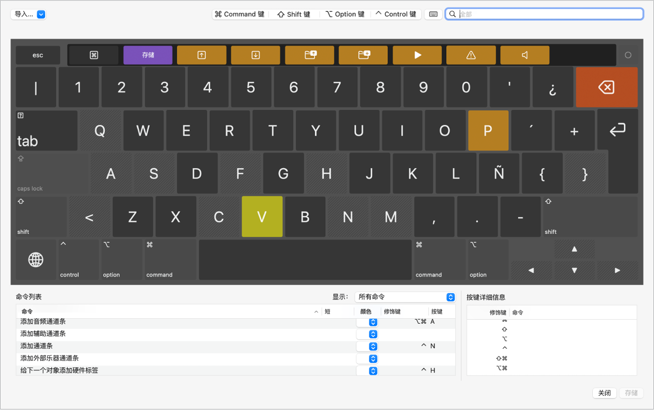Open the 显示 所有命令 pop-up menu
The width and height of the screenshot is (654, 410).
405,297
